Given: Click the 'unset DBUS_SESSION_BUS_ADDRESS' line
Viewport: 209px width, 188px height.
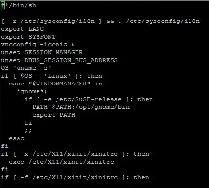Looking at the screenshot, I should (59, 61).
